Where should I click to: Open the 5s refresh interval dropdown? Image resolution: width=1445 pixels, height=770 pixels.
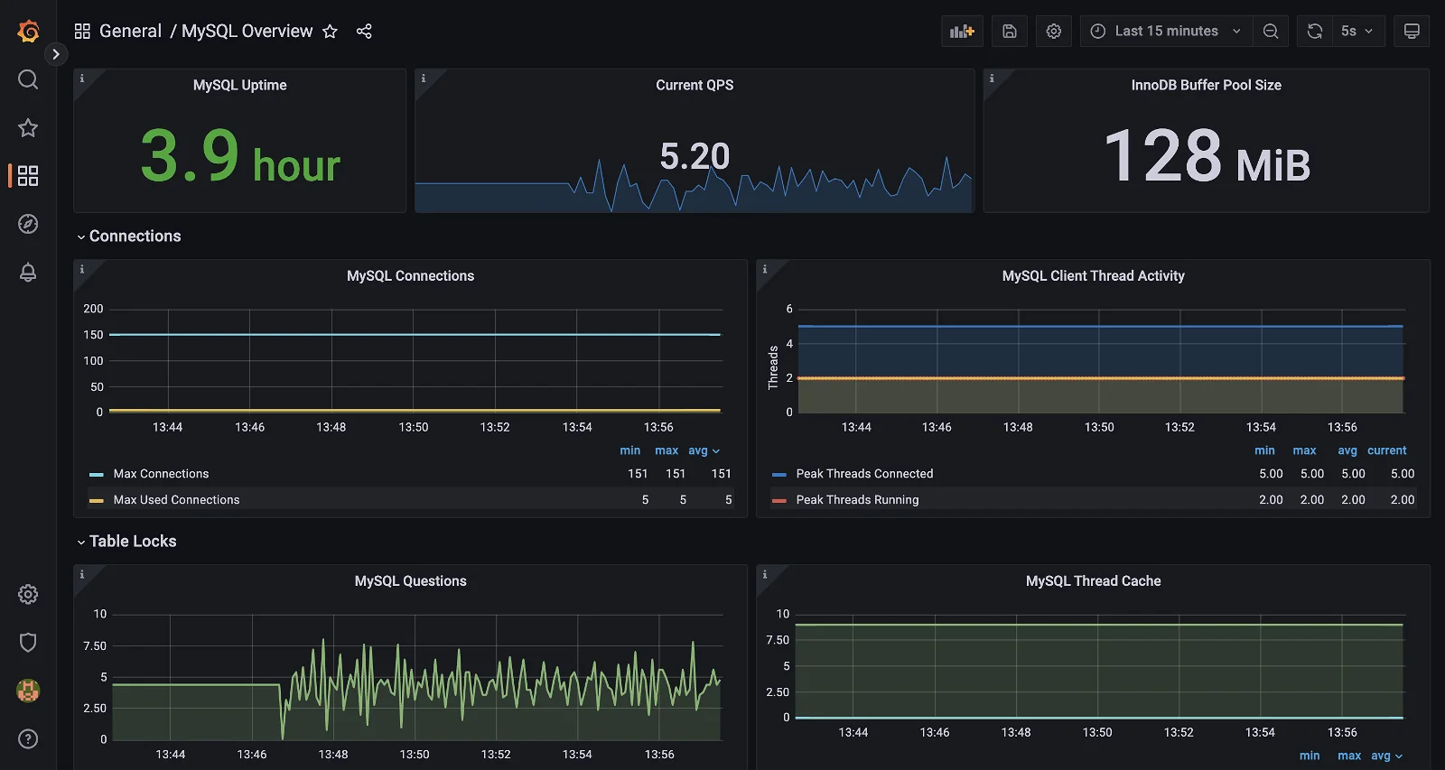pyautogui.click(x=1356, y=32)
